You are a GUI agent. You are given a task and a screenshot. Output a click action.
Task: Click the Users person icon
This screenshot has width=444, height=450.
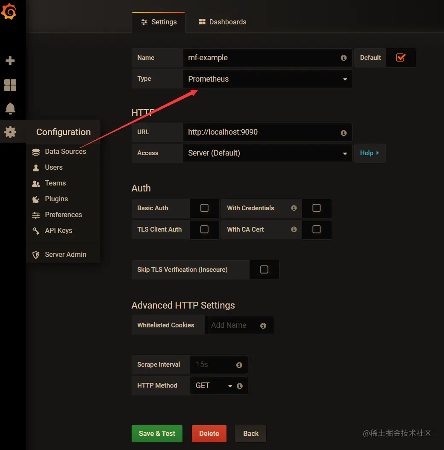tap(36, 168)
